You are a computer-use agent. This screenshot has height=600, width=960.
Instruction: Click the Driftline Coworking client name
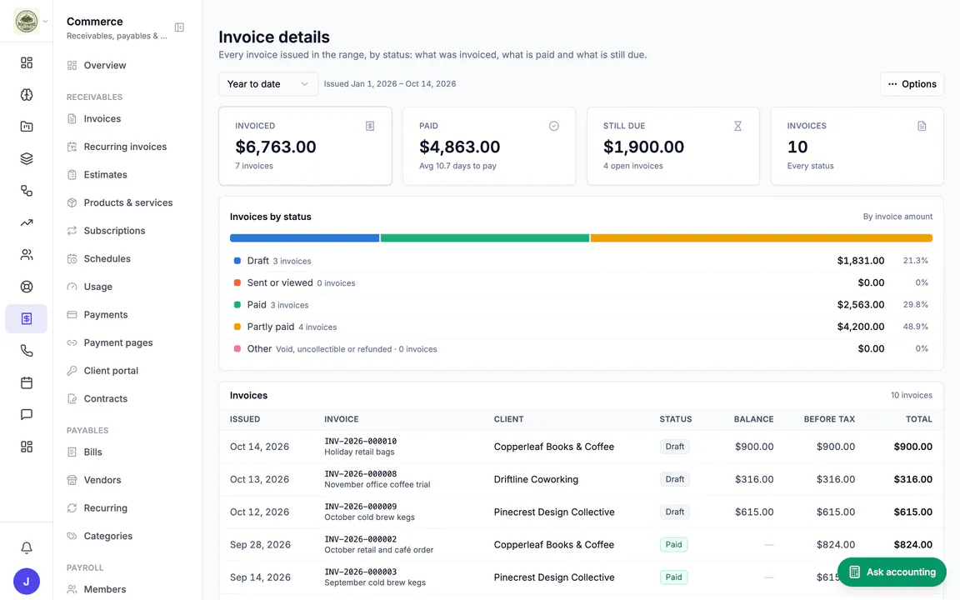(536, 479)
